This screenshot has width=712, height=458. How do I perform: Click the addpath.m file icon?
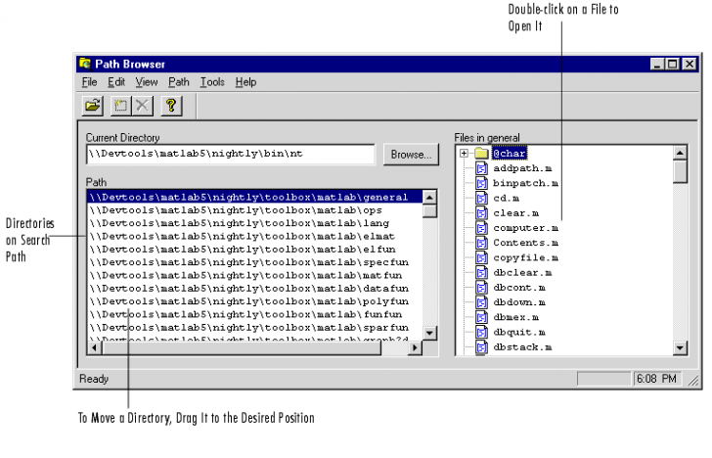[x=481, y=168]
